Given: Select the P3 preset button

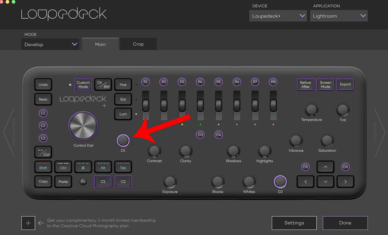Looking at the screenshot, I should coord(182,82).
